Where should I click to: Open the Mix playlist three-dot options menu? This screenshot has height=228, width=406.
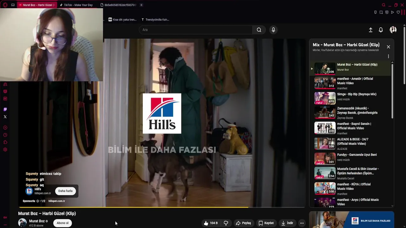click(x=388, y=56)
